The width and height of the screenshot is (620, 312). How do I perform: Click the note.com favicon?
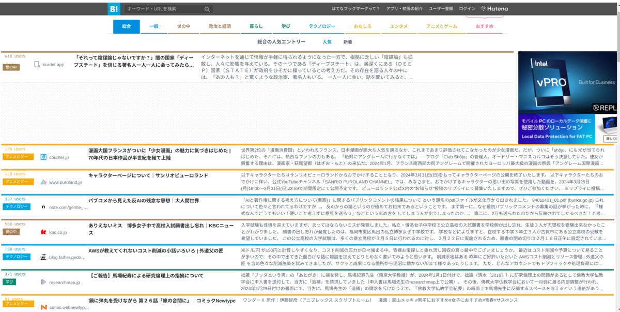point(43,207)
